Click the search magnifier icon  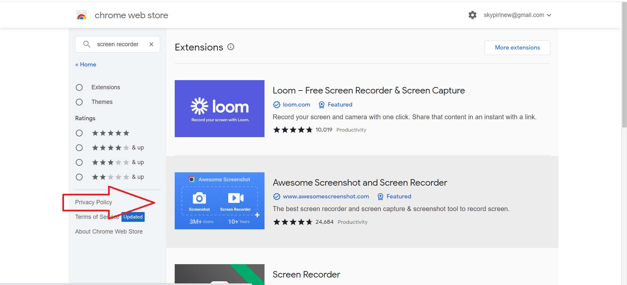click(87, 44)
